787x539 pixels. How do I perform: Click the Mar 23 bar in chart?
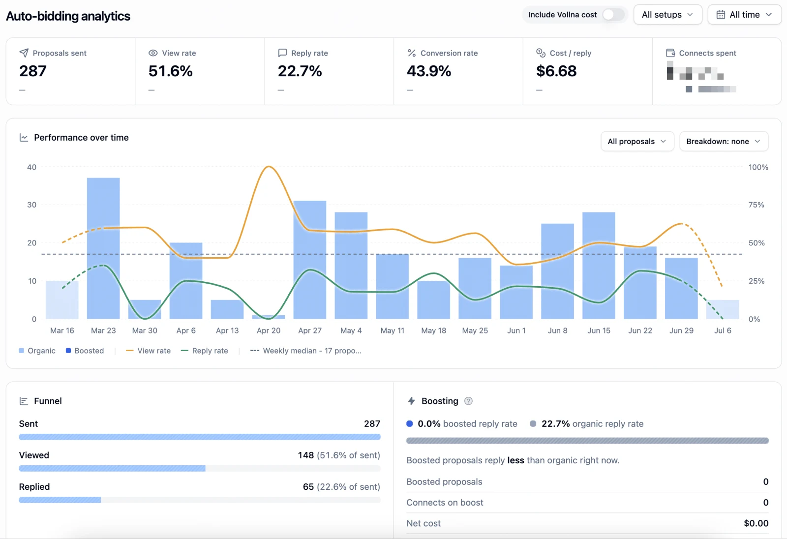(x=103, y=248)
